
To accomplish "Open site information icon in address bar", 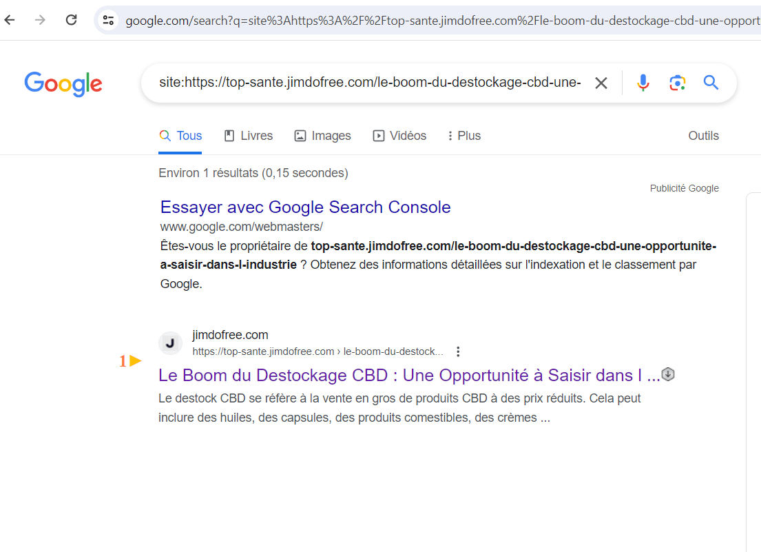I will point(108,20).
